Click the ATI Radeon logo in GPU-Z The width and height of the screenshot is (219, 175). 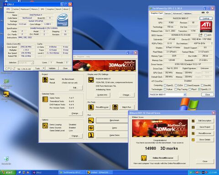[206, 26]
